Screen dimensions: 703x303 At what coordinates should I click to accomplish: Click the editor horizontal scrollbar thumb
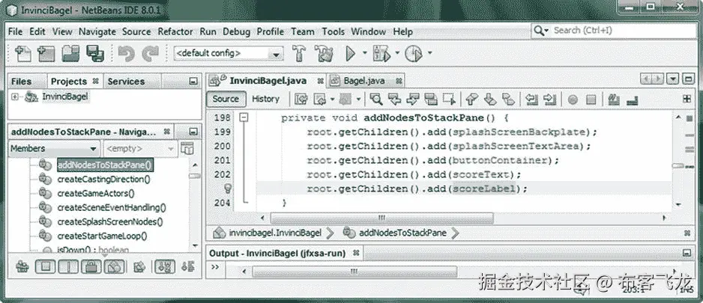click(382, 218)
